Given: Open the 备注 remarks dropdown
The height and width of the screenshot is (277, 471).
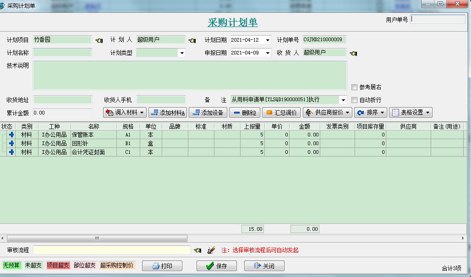Looking at the screenshot, I should pyautogui.click(x=343, y=99).
